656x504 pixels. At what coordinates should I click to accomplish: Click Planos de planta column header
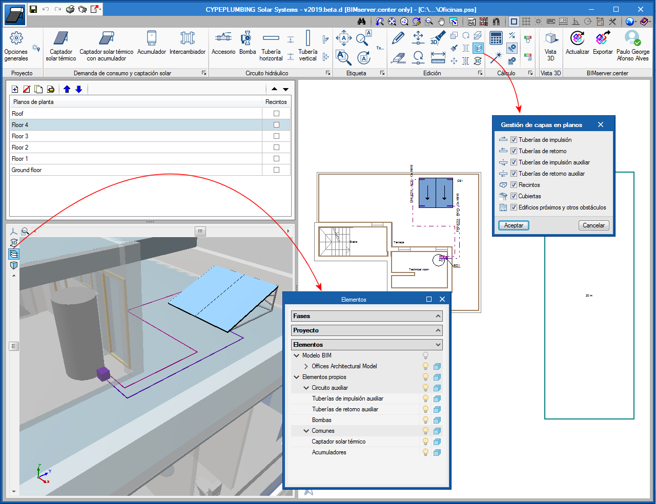136,102
